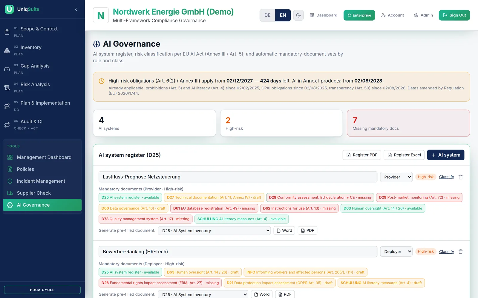Click the D63 Human oversight available tag
Screen dimensions: 478x298
point(383,208)
